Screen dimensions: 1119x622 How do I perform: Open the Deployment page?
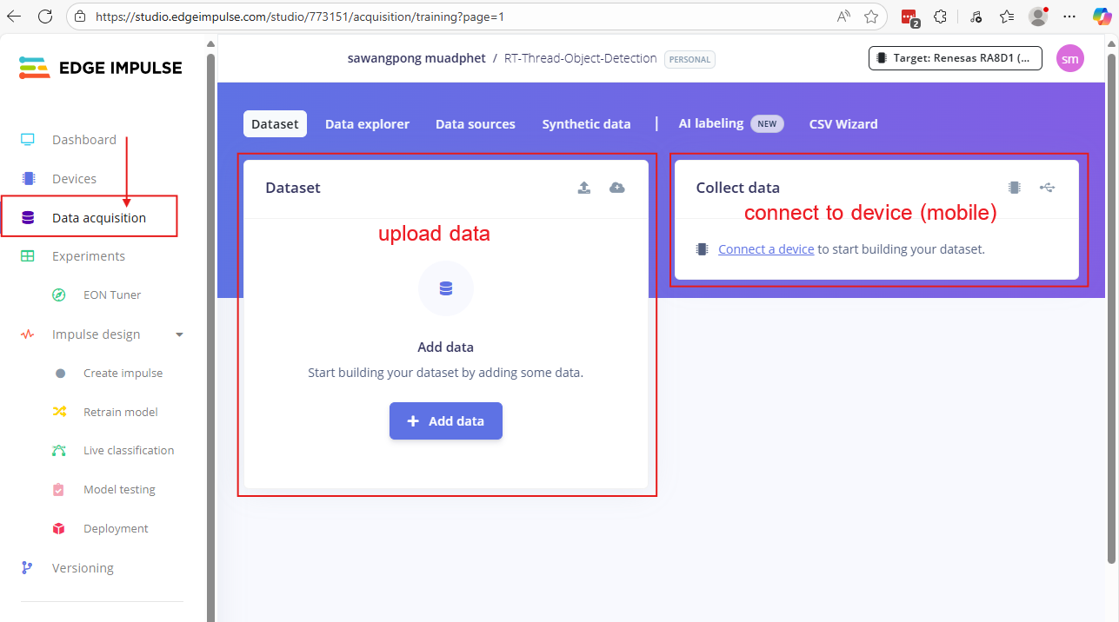click(115, 528)
